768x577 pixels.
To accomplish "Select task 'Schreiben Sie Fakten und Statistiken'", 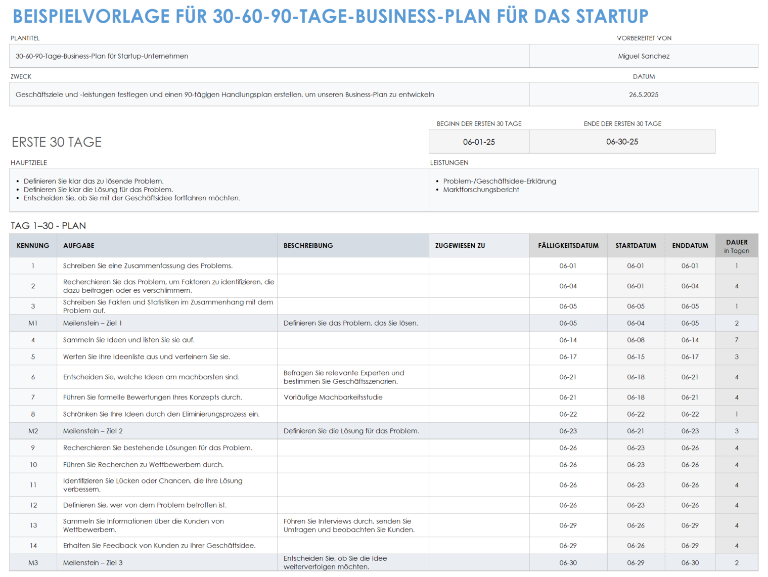I will [x=167, y=306].
